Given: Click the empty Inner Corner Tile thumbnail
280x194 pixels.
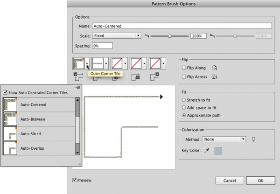Looking at the screenshot, I should click(117, 63).
